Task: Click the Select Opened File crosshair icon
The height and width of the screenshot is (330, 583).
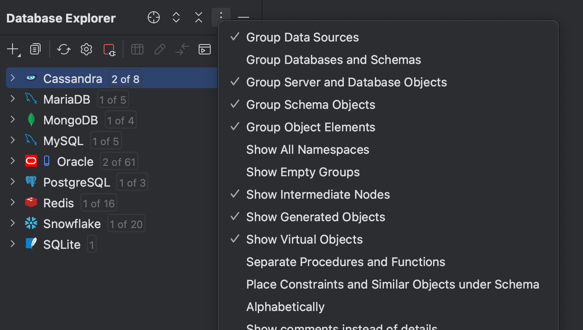Action: (x=153, y=17)
